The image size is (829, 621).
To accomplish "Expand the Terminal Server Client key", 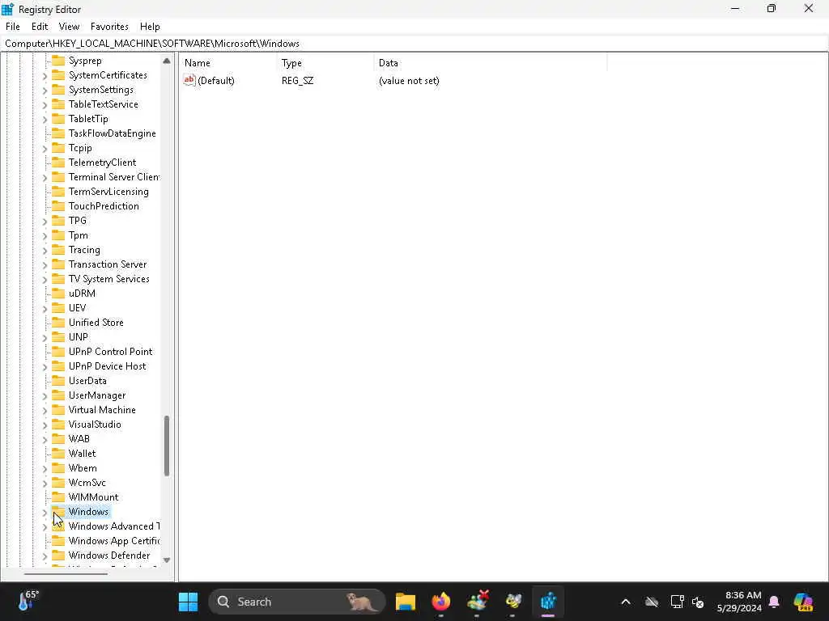I will (45, 177).
